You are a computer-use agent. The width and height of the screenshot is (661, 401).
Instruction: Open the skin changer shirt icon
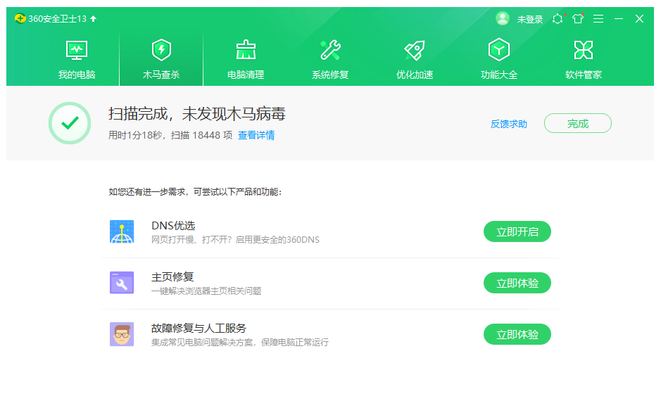click(x=578, y=19)
